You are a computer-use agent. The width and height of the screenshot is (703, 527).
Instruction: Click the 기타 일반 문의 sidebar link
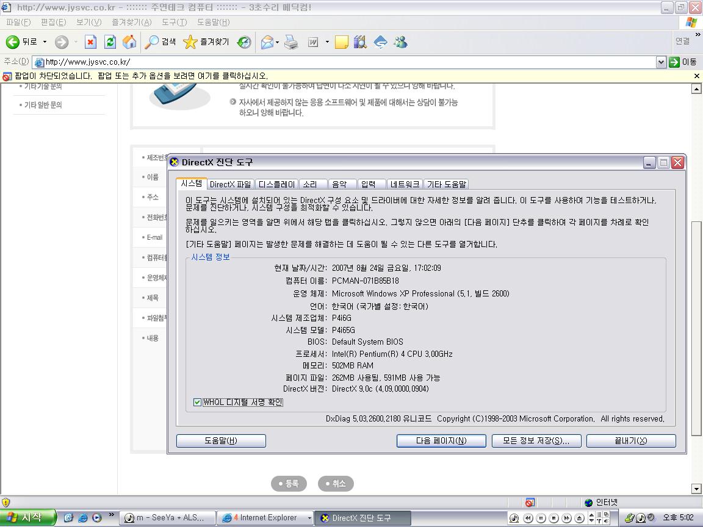[43, 105]
